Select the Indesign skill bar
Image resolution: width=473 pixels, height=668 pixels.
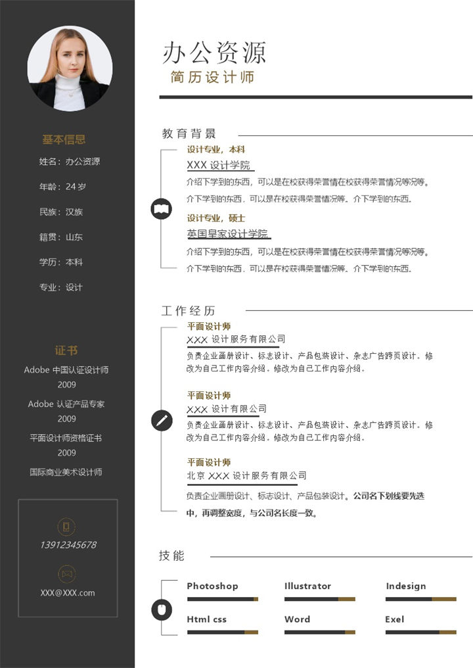420,599
